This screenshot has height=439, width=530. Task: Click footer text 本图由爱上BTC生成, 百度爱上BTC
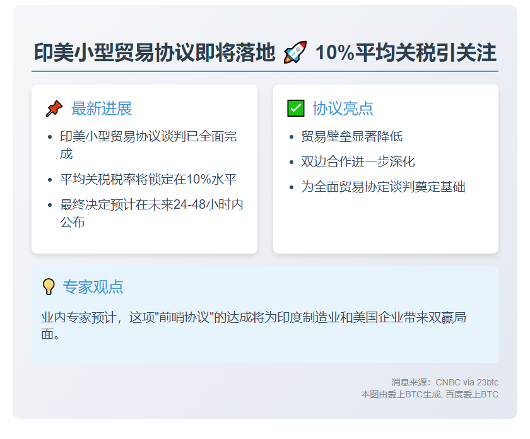click(x=430, y=394)
